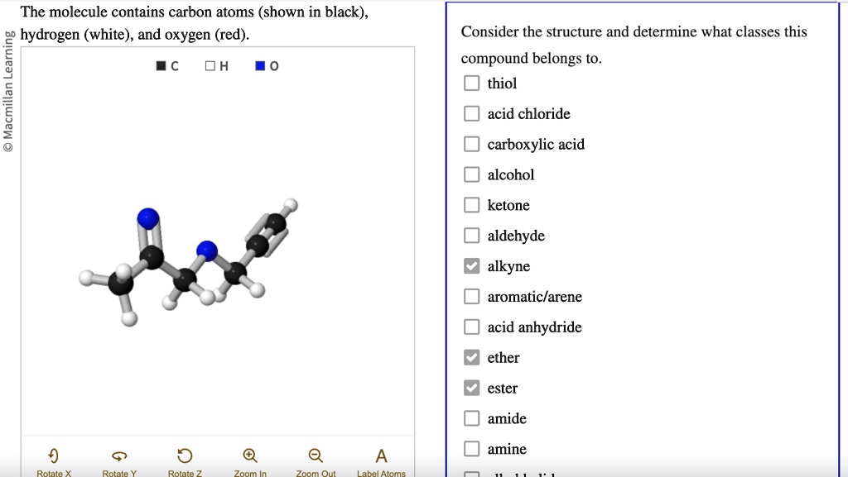This screenshot has width=848, height=477.
Task: Uncheck the alkyne checkbox
Action: pos(472,266)
